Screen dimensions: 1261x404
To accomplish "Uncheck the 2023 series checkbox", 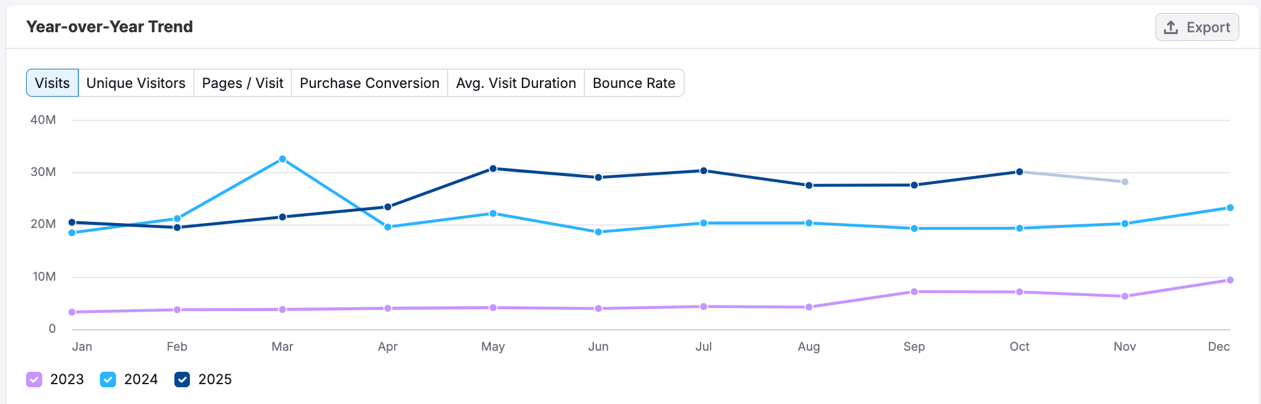I will point(34,379).
